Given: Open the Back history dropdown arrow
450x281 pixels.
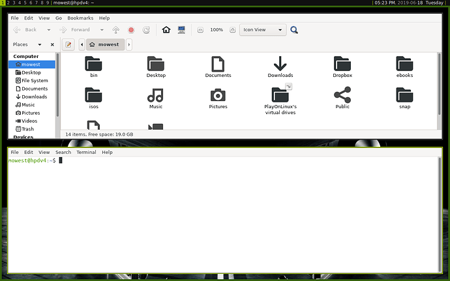Looking at the screenshot, I should click(49, 30).
